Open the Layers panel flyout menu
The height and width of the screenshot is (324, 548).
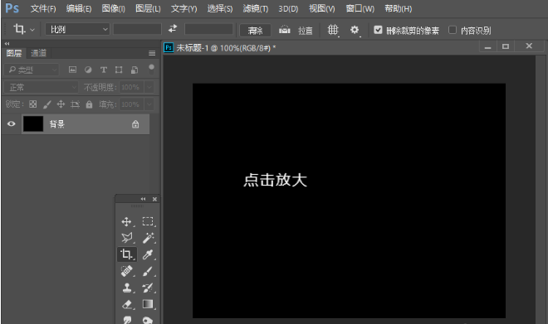[152, 53]
